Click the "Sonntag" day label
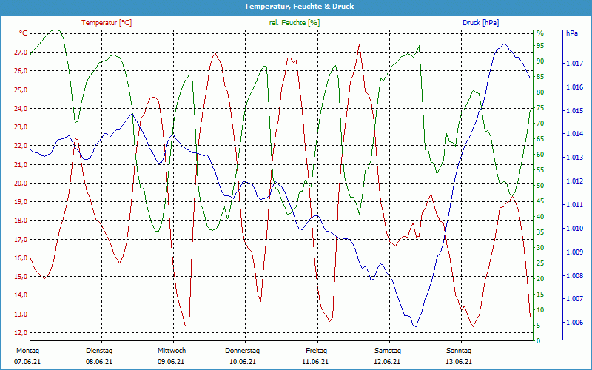Image resolution: width=592 pixels, height=370 pixels. [459, 351]
